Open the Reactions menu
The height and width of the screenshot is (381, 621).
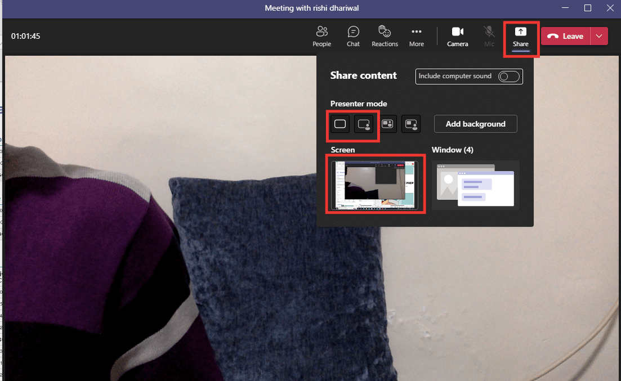pos(385,36)
